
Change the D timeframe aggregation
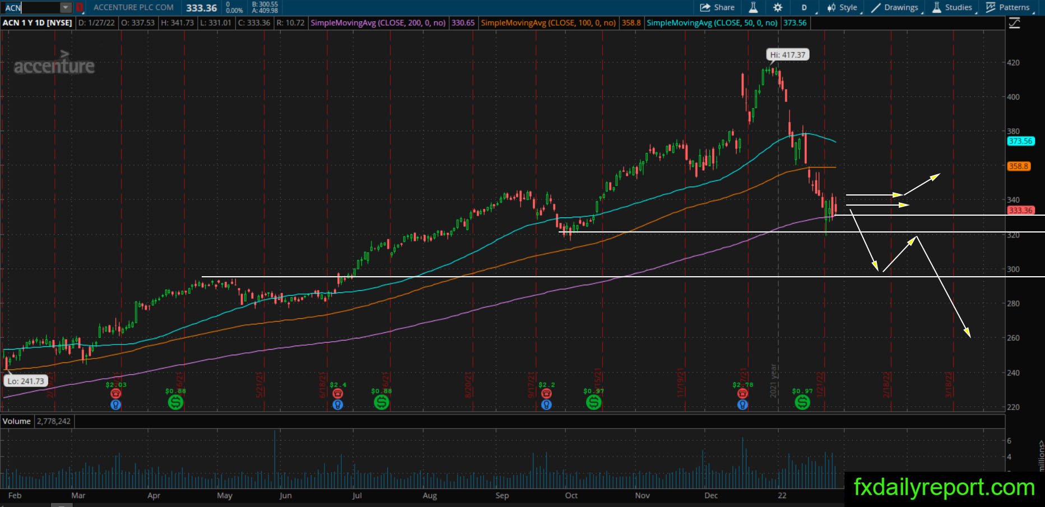click(804, 7)
